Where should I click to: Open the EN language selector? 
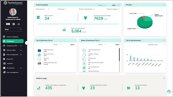click(x=8, y=24)
